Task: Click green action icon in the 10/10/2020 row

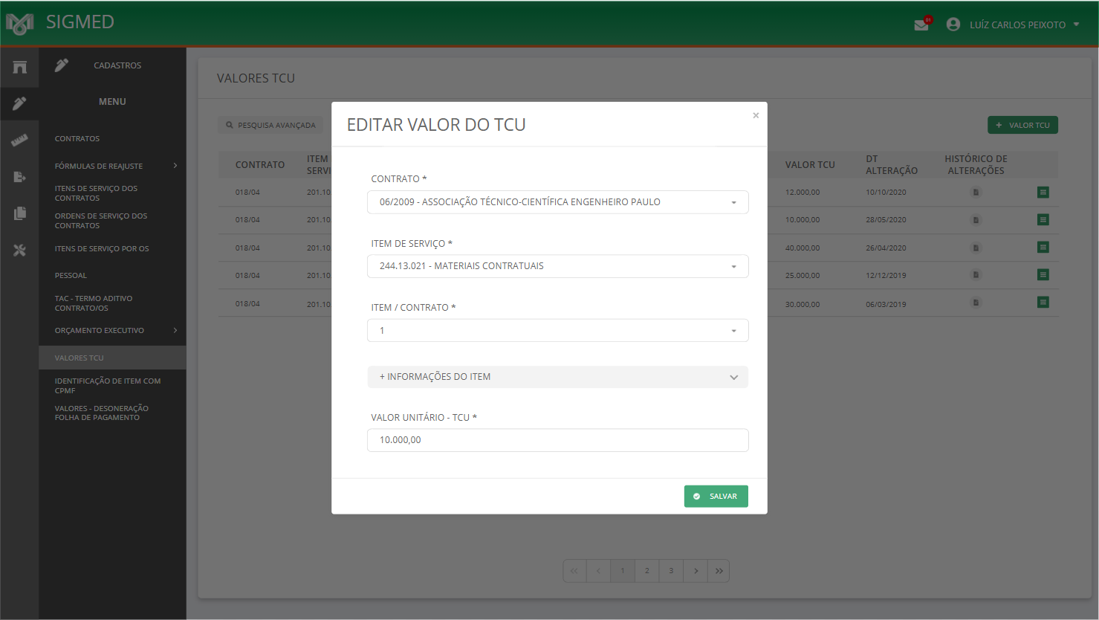Action: [x=1043, y=193]
